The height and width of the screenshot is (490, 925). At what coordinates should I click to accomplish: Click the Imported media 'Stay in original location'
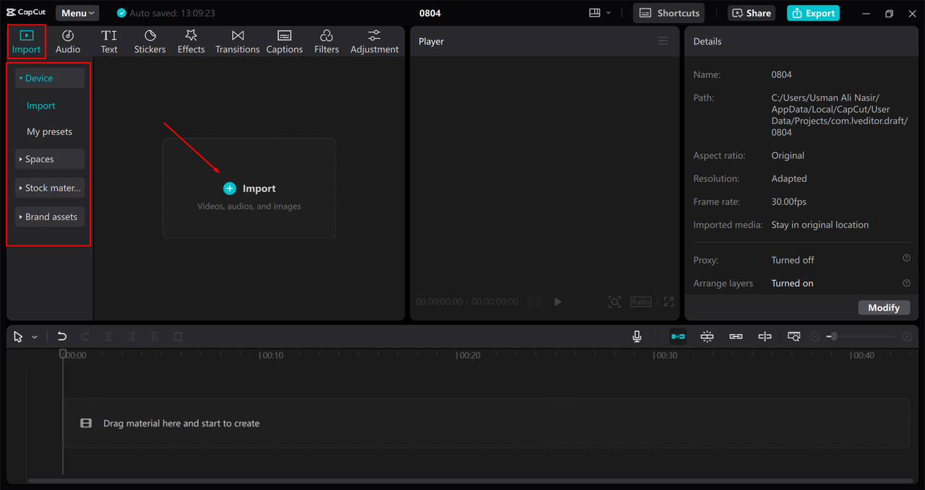(820, 224)
